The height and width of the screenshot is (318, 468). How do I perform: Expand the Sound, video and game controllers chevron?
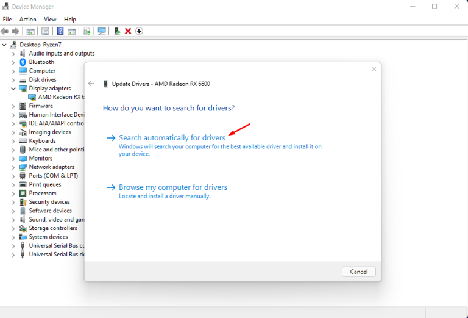(x=13, y=220)
